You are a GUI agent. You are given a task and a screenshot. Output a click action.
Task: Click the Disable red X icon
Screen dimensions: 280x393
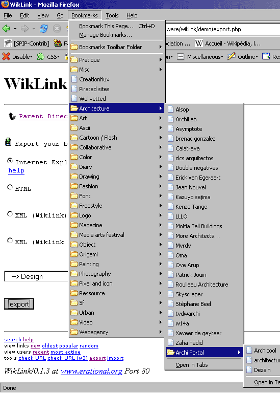pos(6,56)
